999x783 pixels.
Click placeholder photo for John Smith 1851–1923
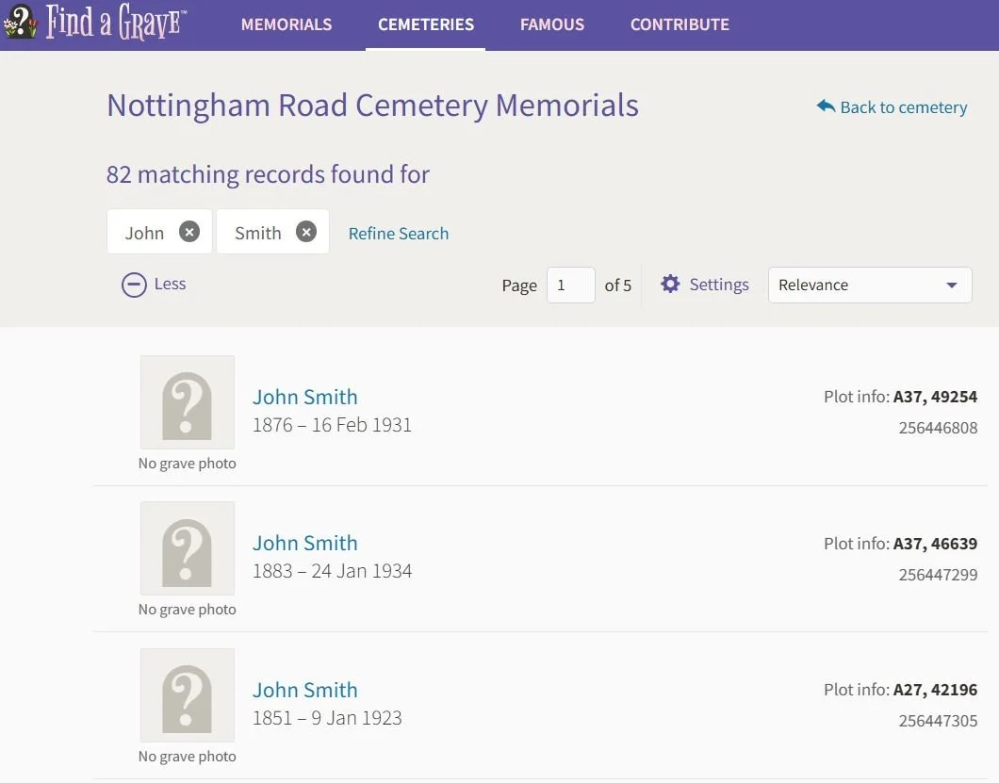click(x=188, y=695)
